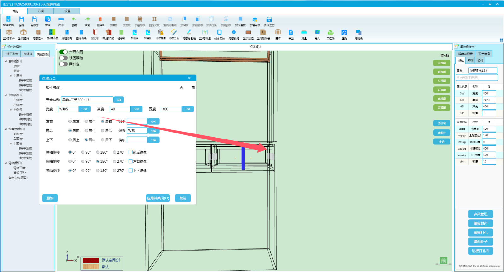The height and width of the screenshot is (272, 504).
Task: Click the 显/隐孔面 toolbar icon
Action: (x=52, y=32)
